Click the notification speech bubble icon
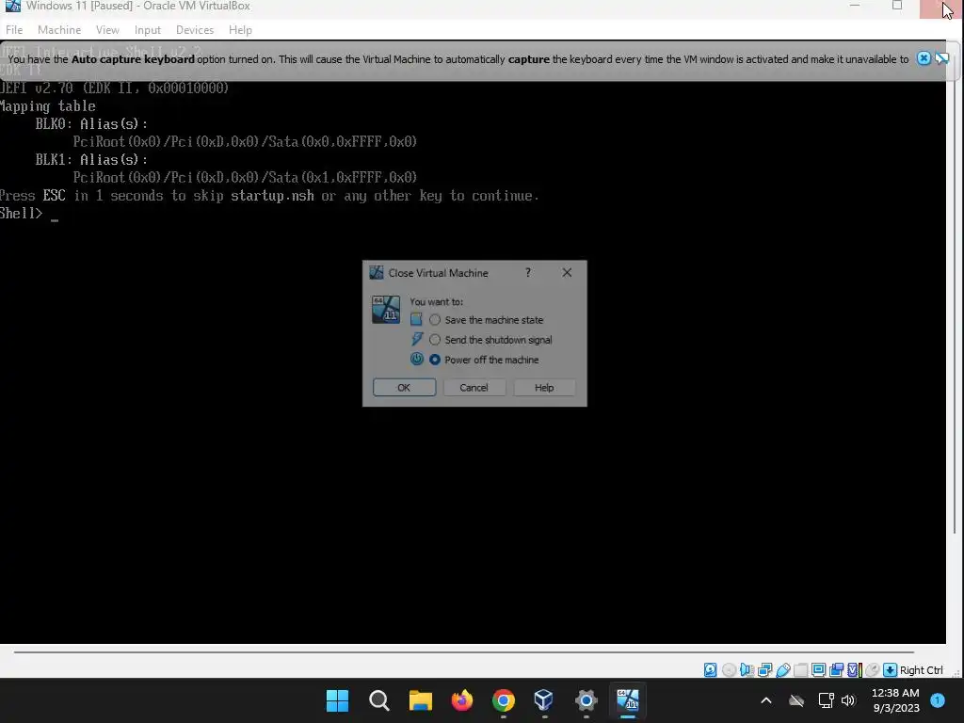Viewport: 964px width, 723px height. point(941,58)
